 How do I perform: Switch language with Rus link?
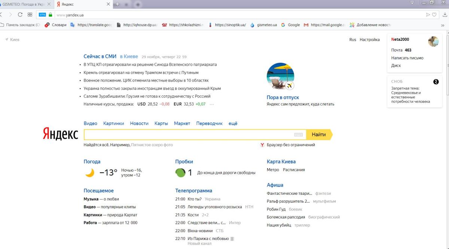click(x=352, y=40)
